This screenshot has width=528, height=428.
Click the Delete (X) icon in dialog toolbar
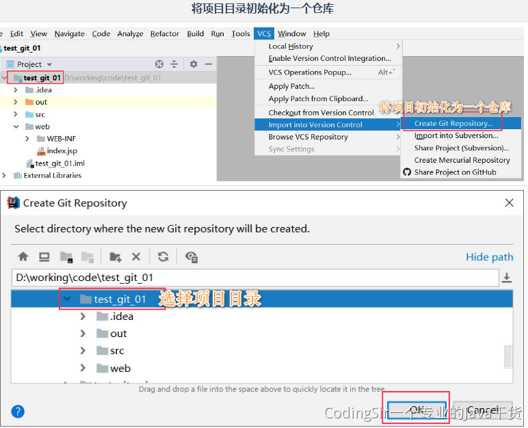pyautogui.click(x=136, y=257)
